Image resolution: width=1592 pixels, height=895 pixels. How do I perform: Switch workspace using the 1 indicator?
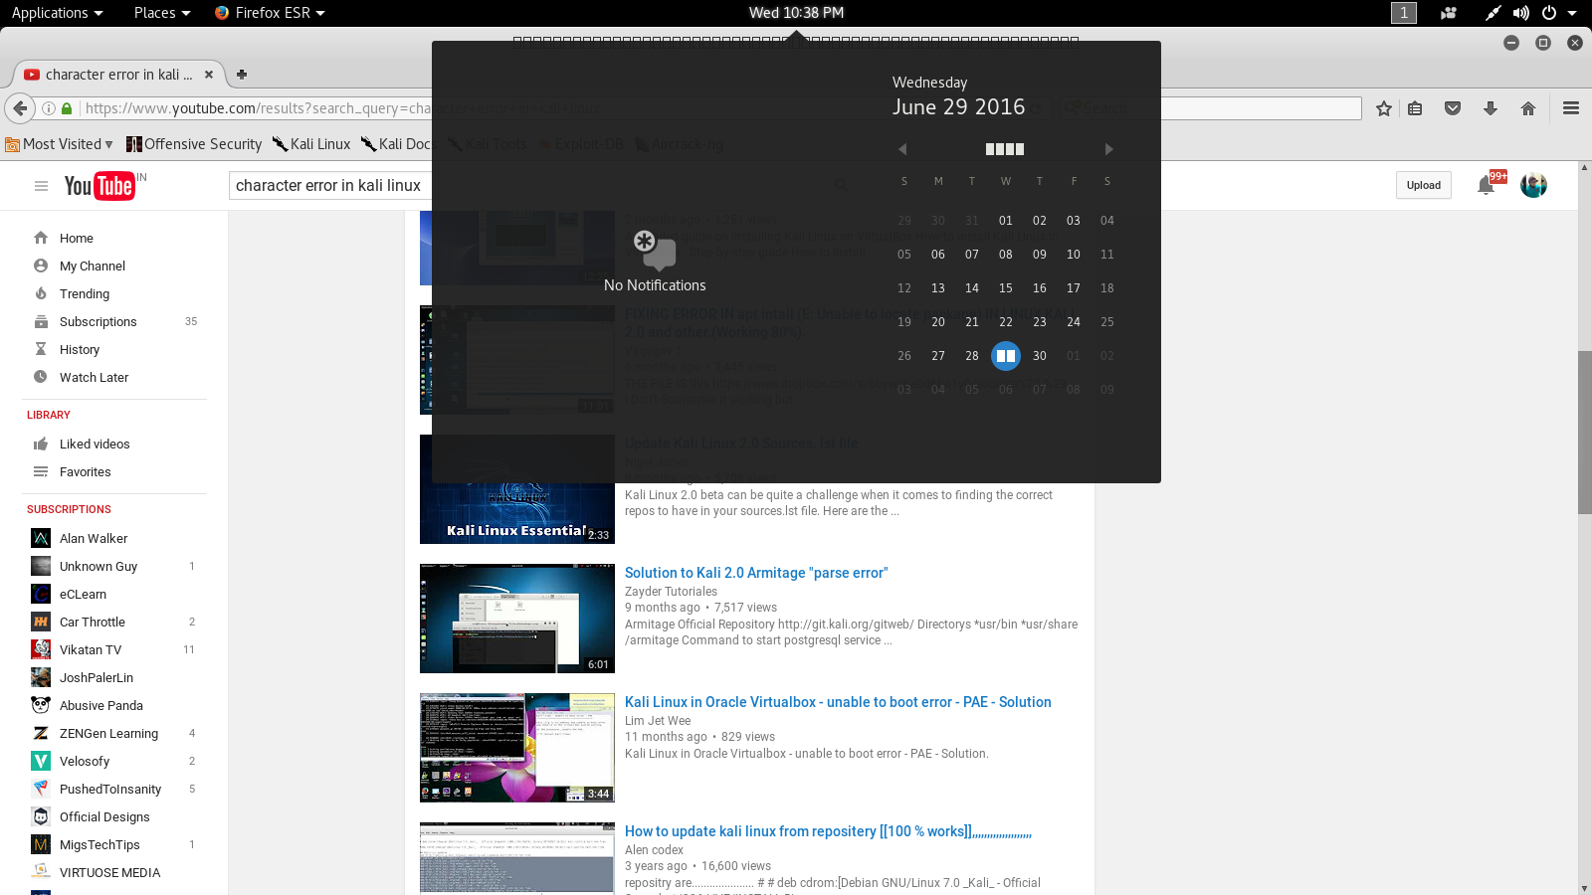click(x=1404, y=13)
